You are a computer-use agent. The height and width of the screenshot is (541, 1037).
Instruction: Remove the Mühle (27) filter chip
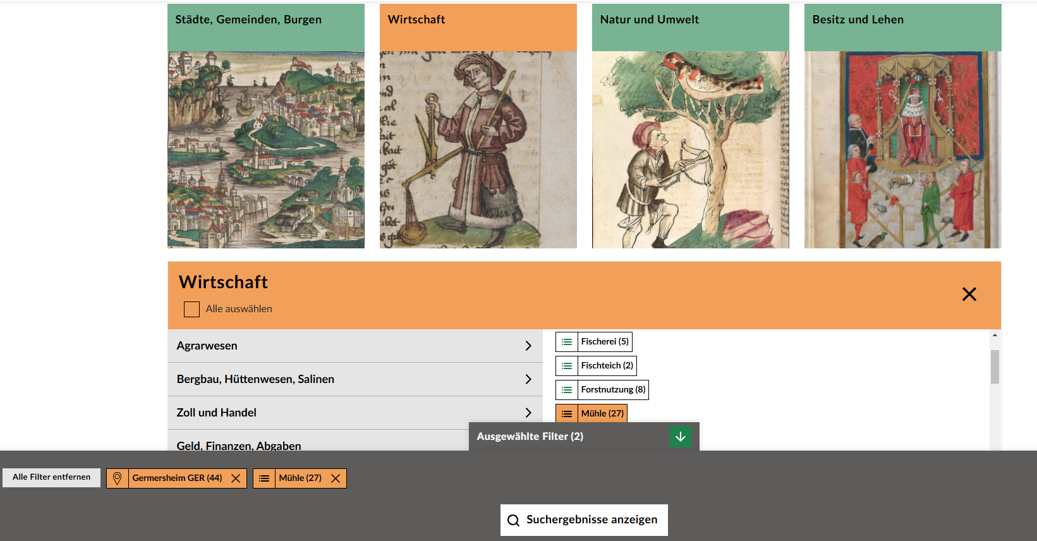click(x=336, y=478)
